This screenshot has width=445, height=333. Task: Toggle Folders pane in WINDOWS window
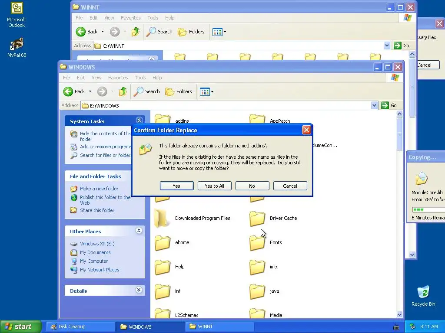pos(179,91)
